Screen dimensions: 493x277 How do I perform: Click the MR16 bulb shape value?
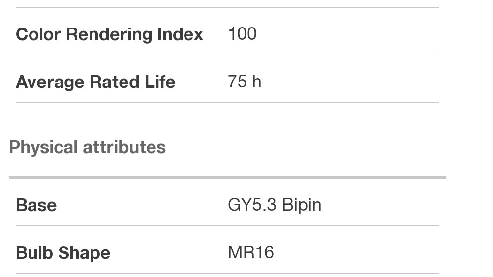coord(251,252)
